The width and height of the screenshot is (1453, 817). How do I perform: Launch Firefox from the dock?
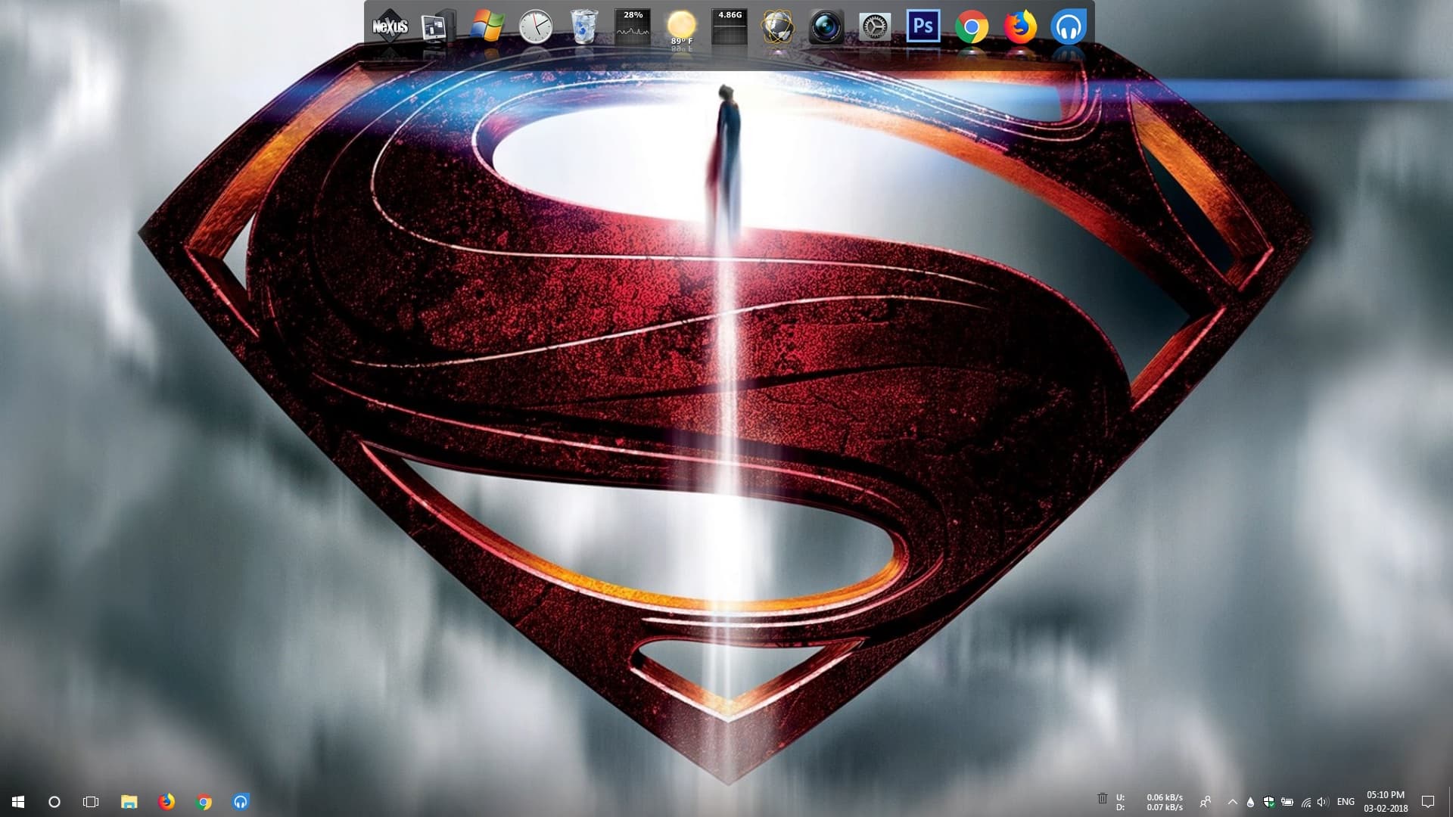(1020, 27)
